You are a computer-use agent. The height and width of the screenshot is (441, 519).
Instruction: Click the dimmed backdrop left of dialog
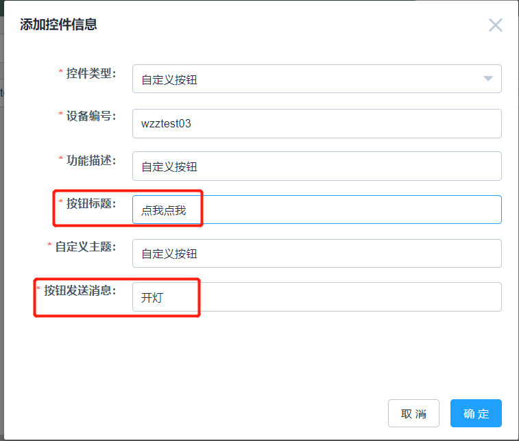(1, 231)
